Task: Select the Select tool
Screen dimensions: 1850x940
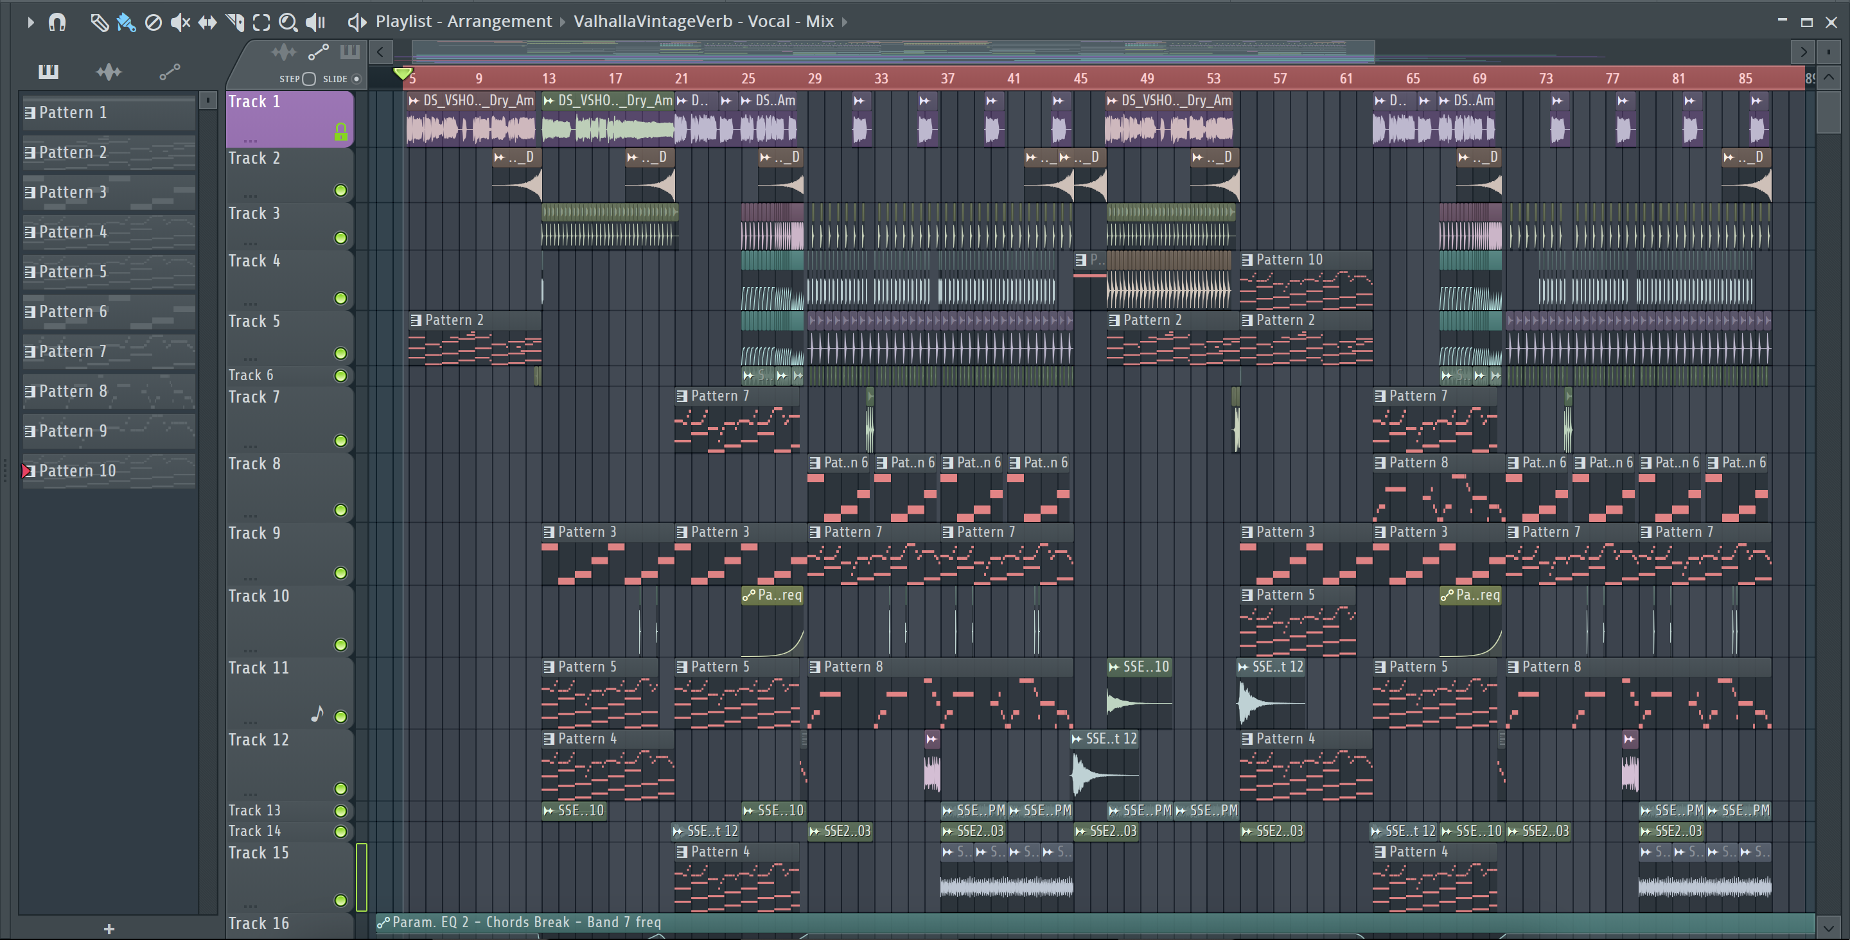Action: (261, 22)
